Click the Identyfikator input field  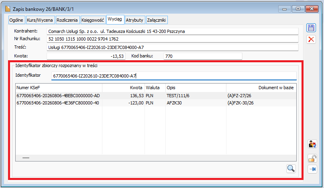tap(174, 76)
